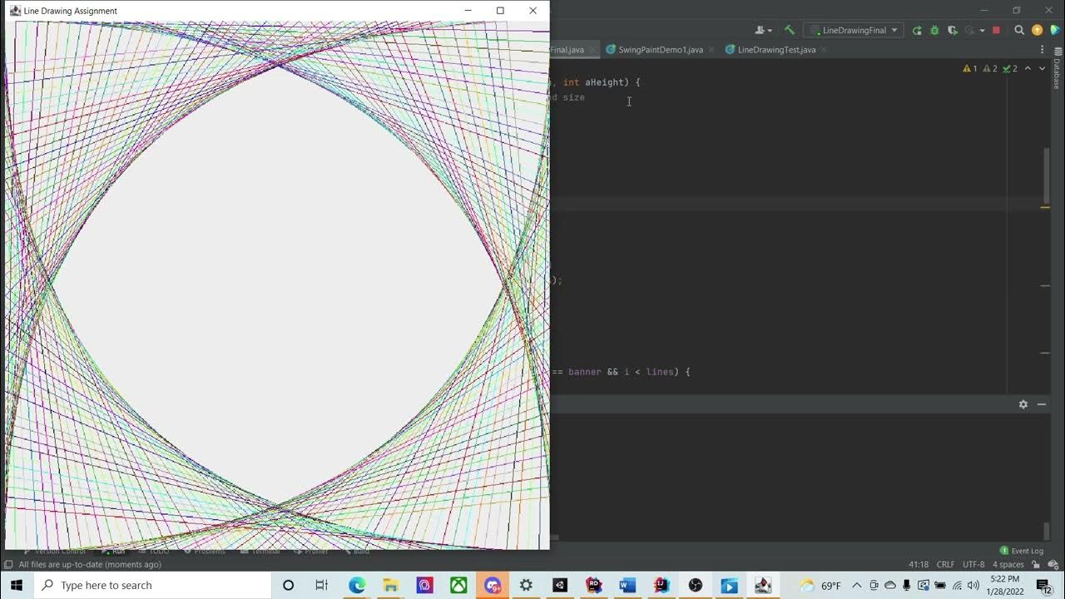Select the partly hidden Final.java editor tab

[567, 50]
